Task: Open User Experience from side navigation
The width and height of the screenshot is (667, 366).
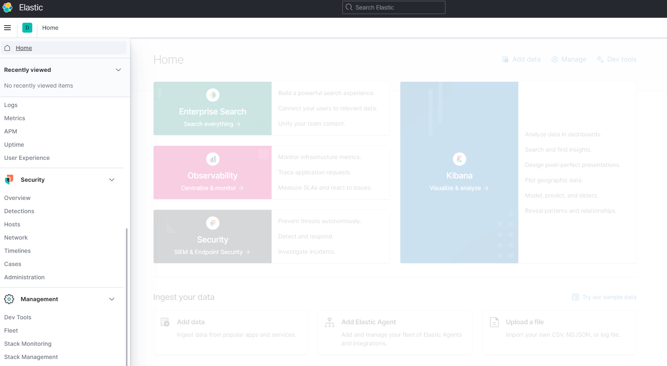Action: coord(27,158)
